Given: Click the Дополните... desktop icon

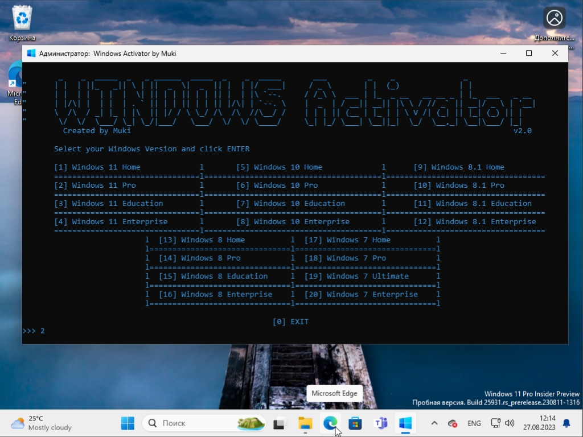Looking at the screenshot, I should point(555,23).
